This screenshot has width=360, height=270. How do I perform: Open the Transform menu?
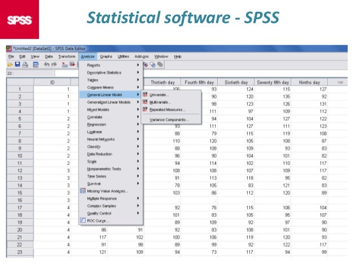(67, 56)
